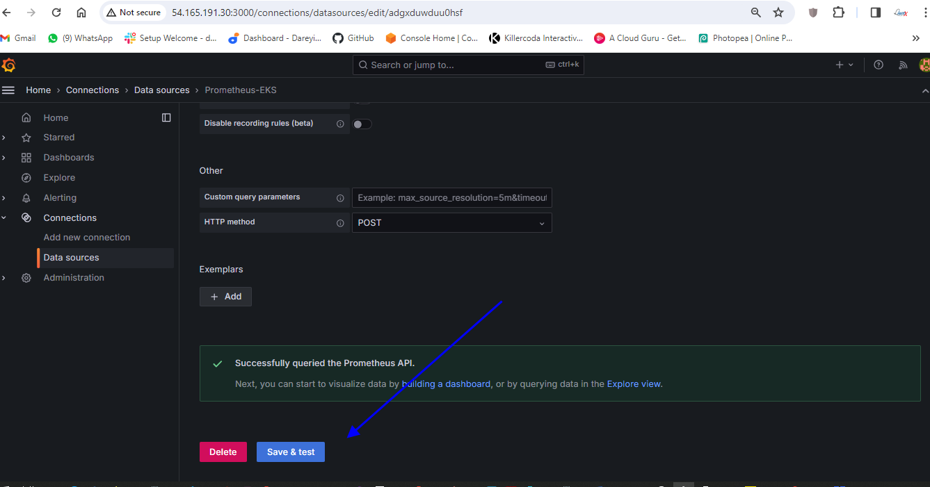
Task: Bookmark this page with star icon
Action: click(x=778, y=13)
